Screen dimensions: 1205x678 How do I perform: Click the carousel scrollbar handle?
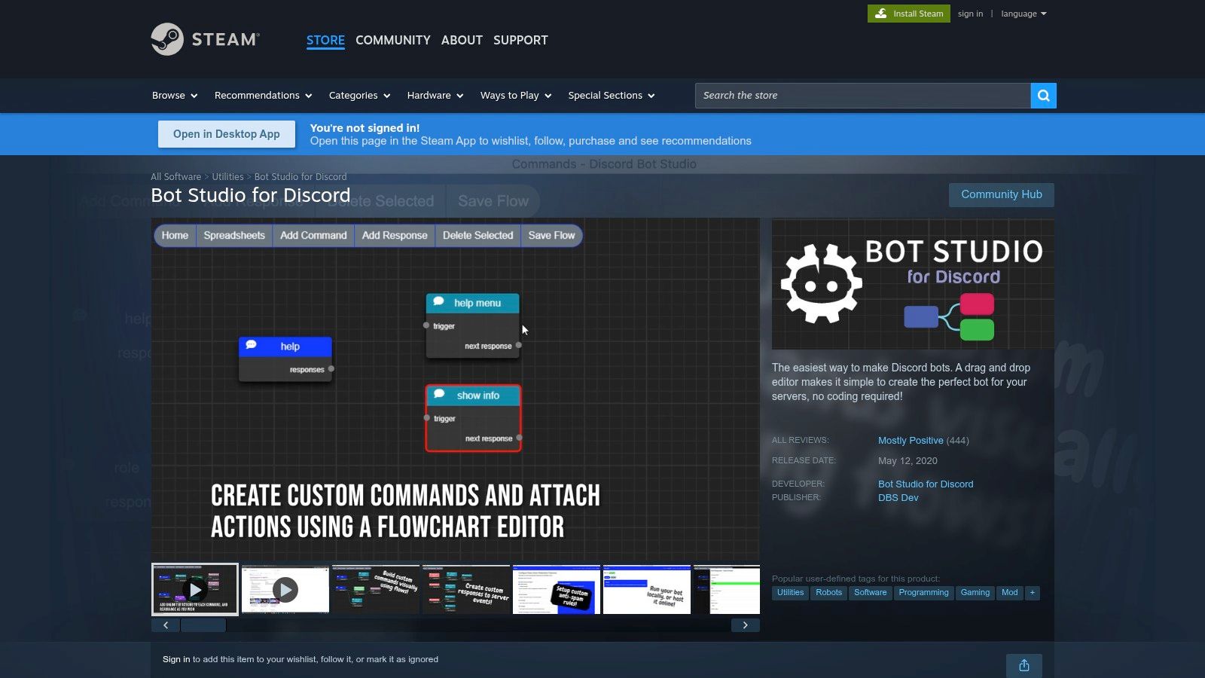[203, 625]
